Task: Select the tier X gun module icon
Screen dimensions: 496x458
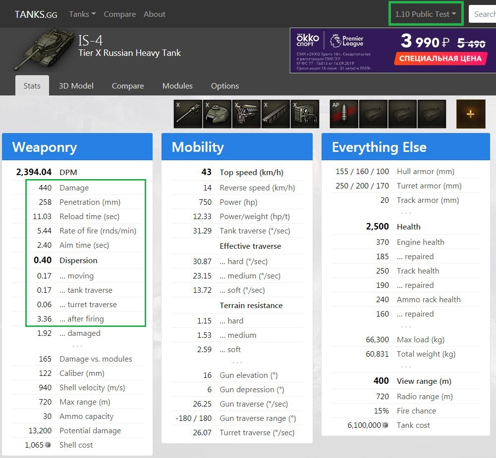Action: pos(188,114)
